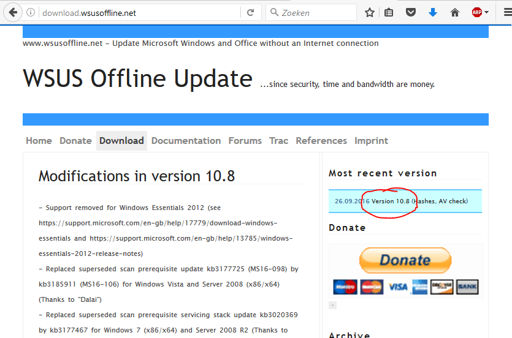Open the Documentation navigation tab
The image size is (512, 338).
[186, 141]
